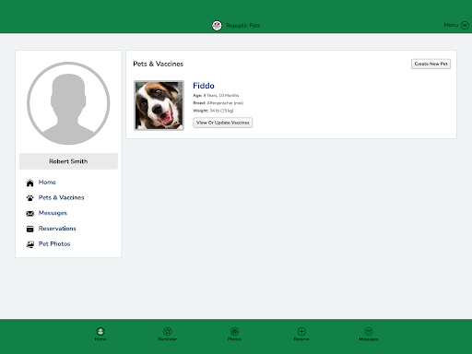Open Pet Photos sidebar link
Image resolution: width=472 pixels, height=354 pixels.
[54, 243]
